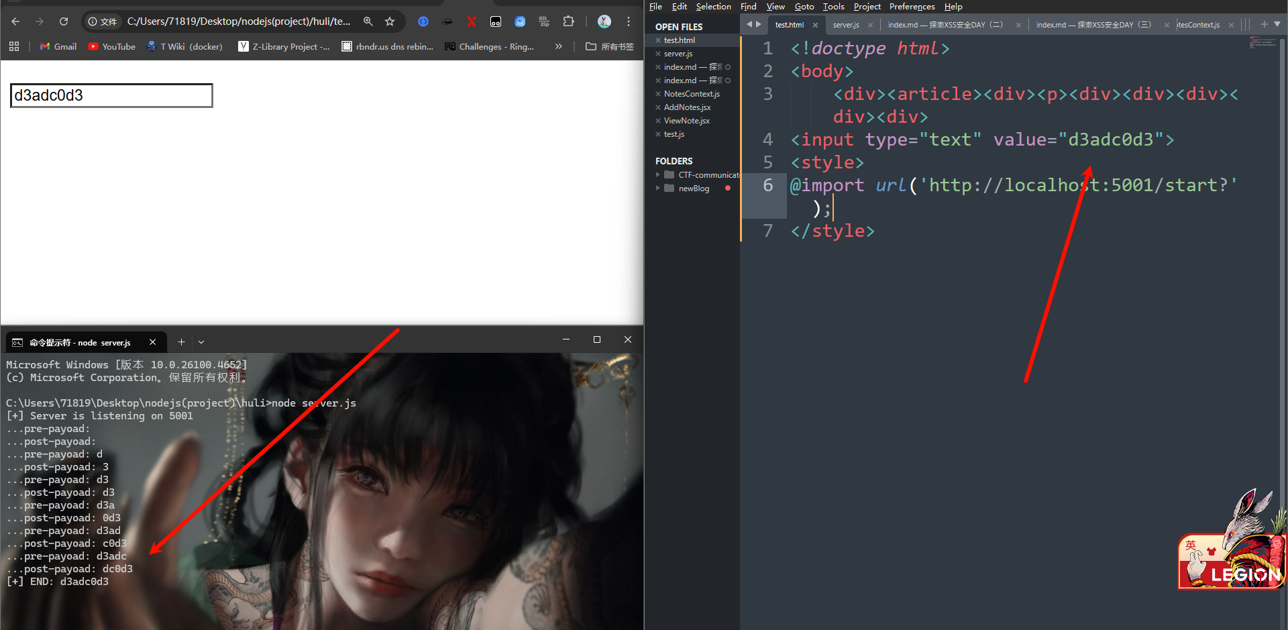
Task: Open the black hat extension icon
Action: coord(447,21)
